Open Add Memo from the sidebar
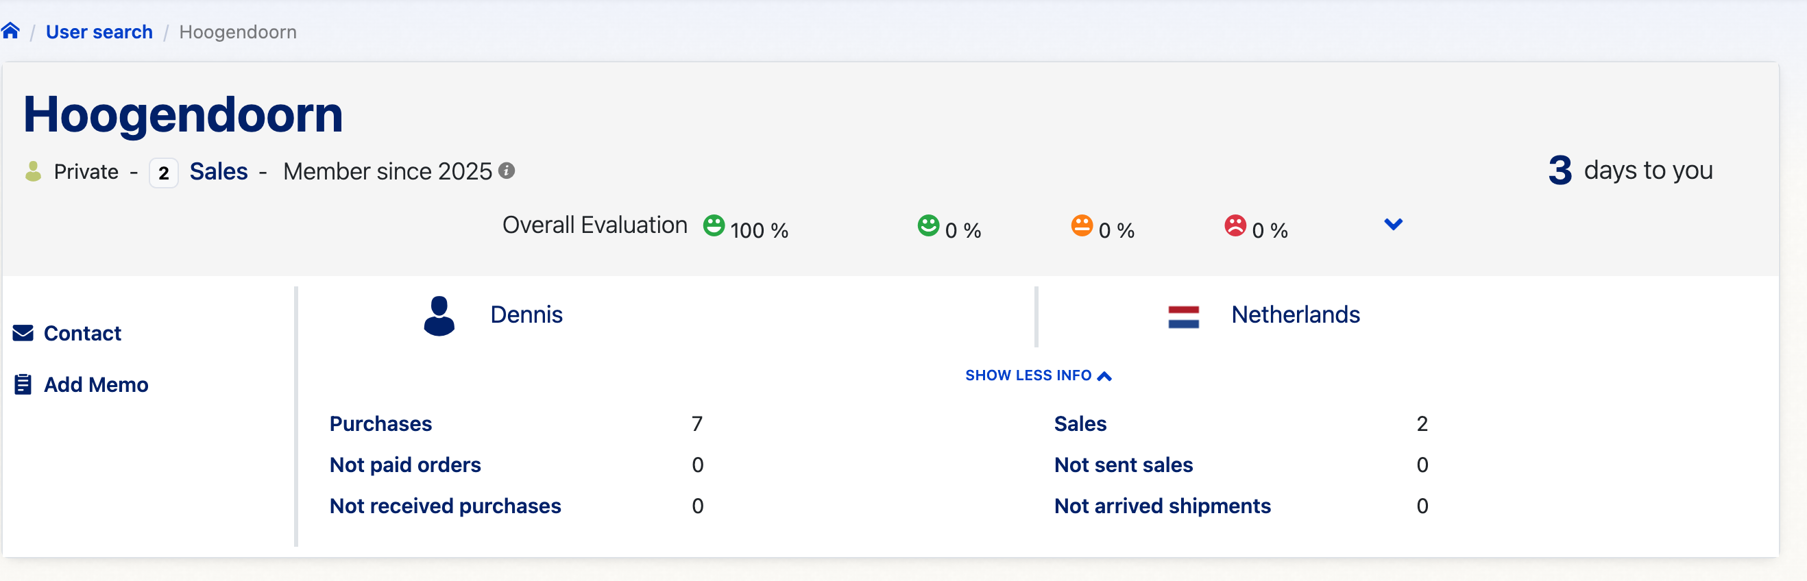This screenshot has height=581, width=1807. [95, 385]
